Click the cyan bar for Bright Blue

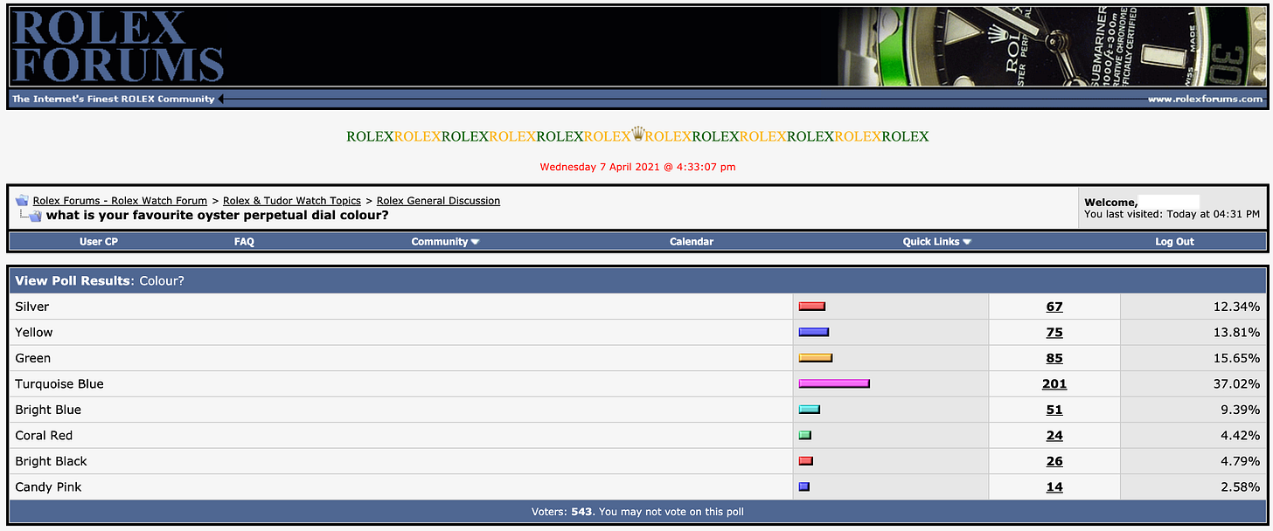(x=810, y=410)
